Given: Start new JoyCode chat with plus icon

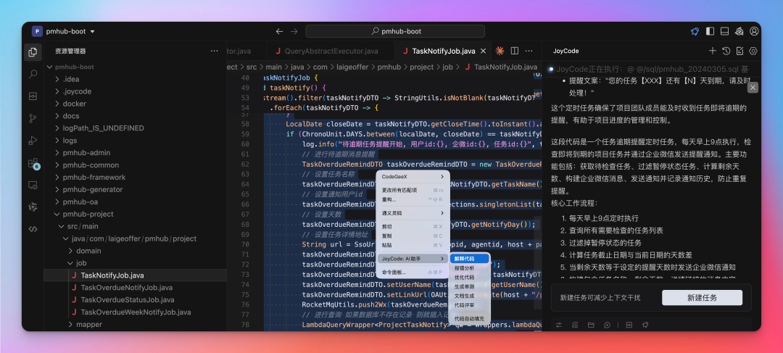Looking at the screenshot, I should click(713, 51).
